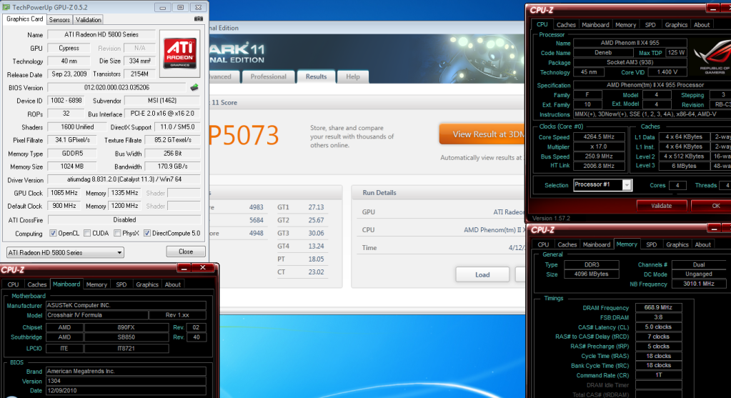731x398 pixels.
Task: Open the Validation tab in GPU-Z
Action: (x=88, y=19)
